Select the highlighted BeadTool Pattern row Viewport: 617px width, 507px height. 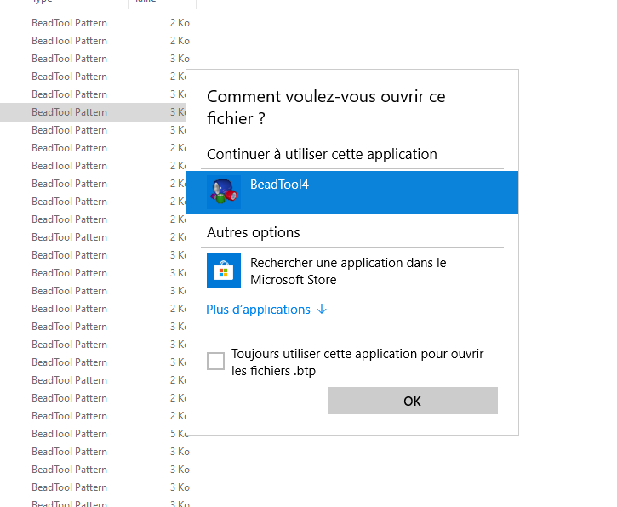click(94, 112)
